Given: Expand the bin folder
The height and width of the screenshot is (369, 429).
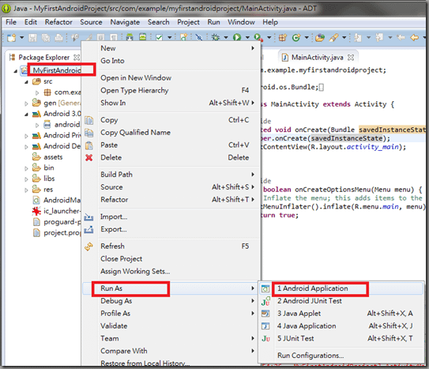Looking at the screenshot, I should [x=26, y=168].
